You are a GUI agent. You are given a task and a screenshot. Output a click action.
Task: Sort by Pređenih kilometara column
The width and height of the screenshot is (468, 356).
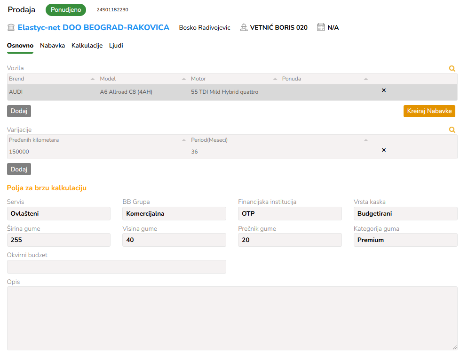click(183, 140)
